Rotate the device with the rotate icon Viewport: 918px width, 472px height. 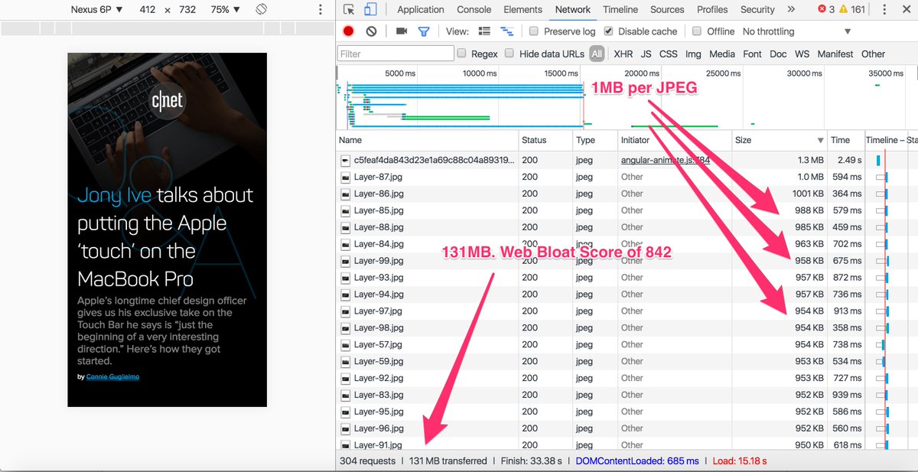[x=261, y=9]
